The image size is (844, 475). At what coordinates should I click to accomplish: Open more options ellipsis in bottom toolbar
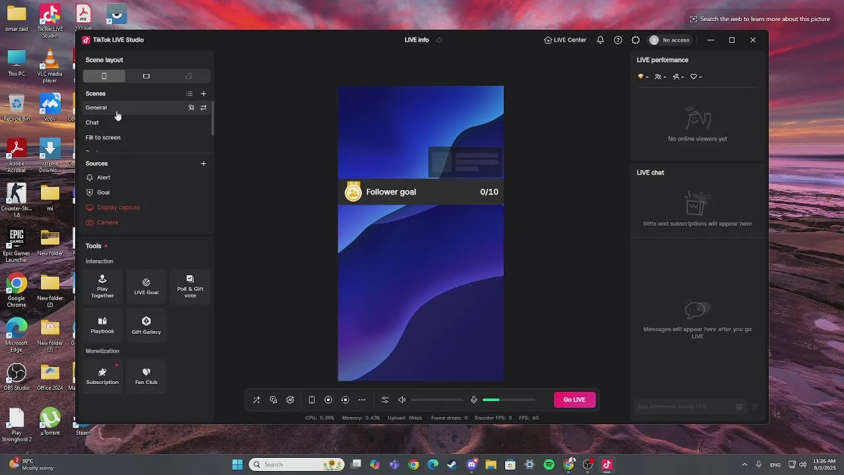pyautogui.click(x=362, y=400)
